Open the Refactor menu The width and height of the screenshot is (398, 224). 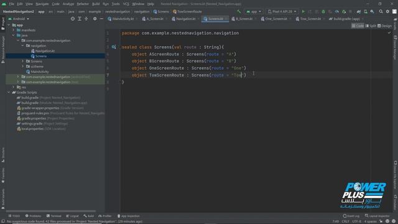click(83, 4)
